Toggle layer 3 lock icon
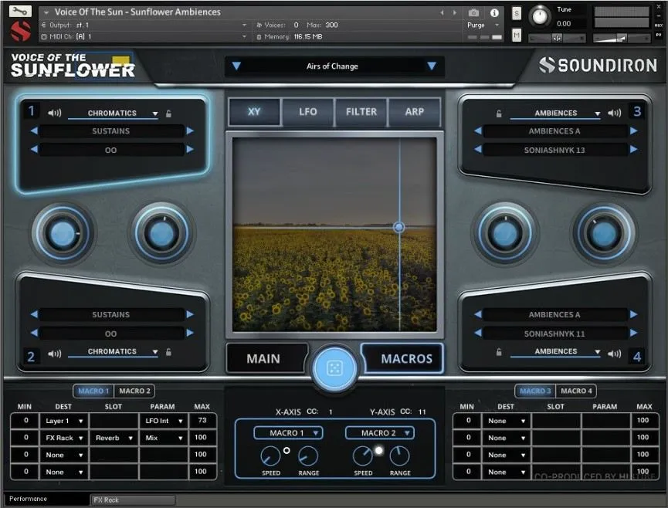The width and height of the screenshot is (668, 508). 499,113
